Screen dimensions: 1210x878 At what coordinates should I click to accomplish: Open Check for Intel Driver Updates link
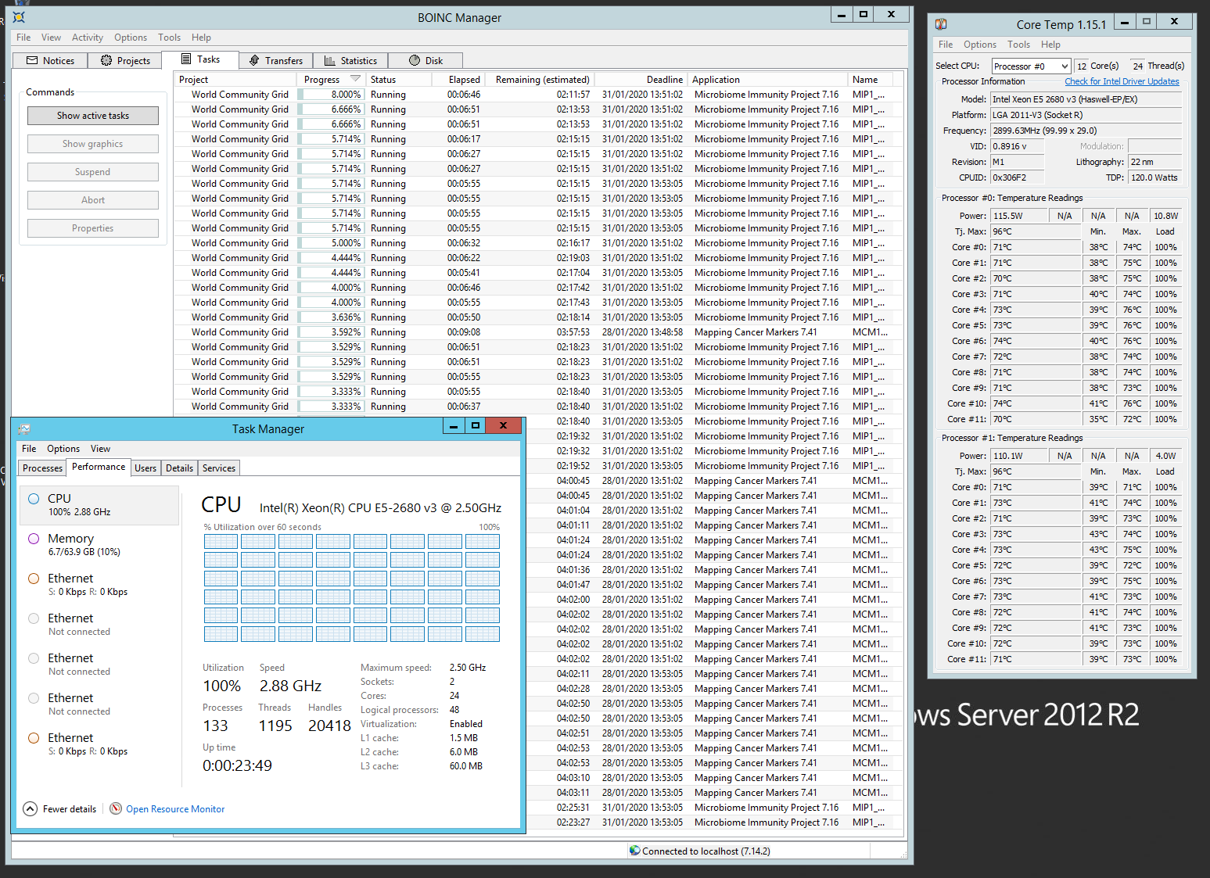tap(1122, 81)
